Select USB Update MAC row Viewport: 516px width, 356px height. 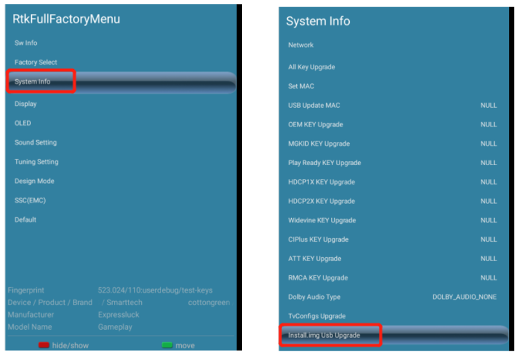pyautogui.click(x=314, y=105)
